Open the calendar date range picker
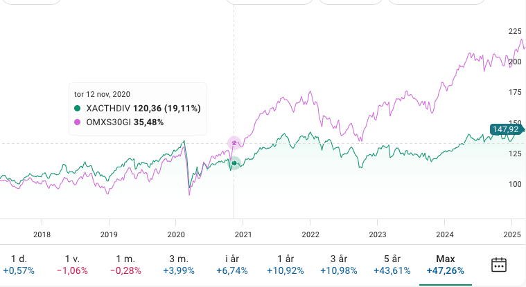Viewport: 526px width, 287px height. point(500,263)
